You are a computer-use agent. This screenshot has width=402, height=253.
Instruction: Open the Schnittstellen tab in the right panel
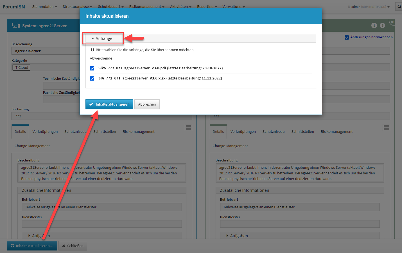(303, 131)
